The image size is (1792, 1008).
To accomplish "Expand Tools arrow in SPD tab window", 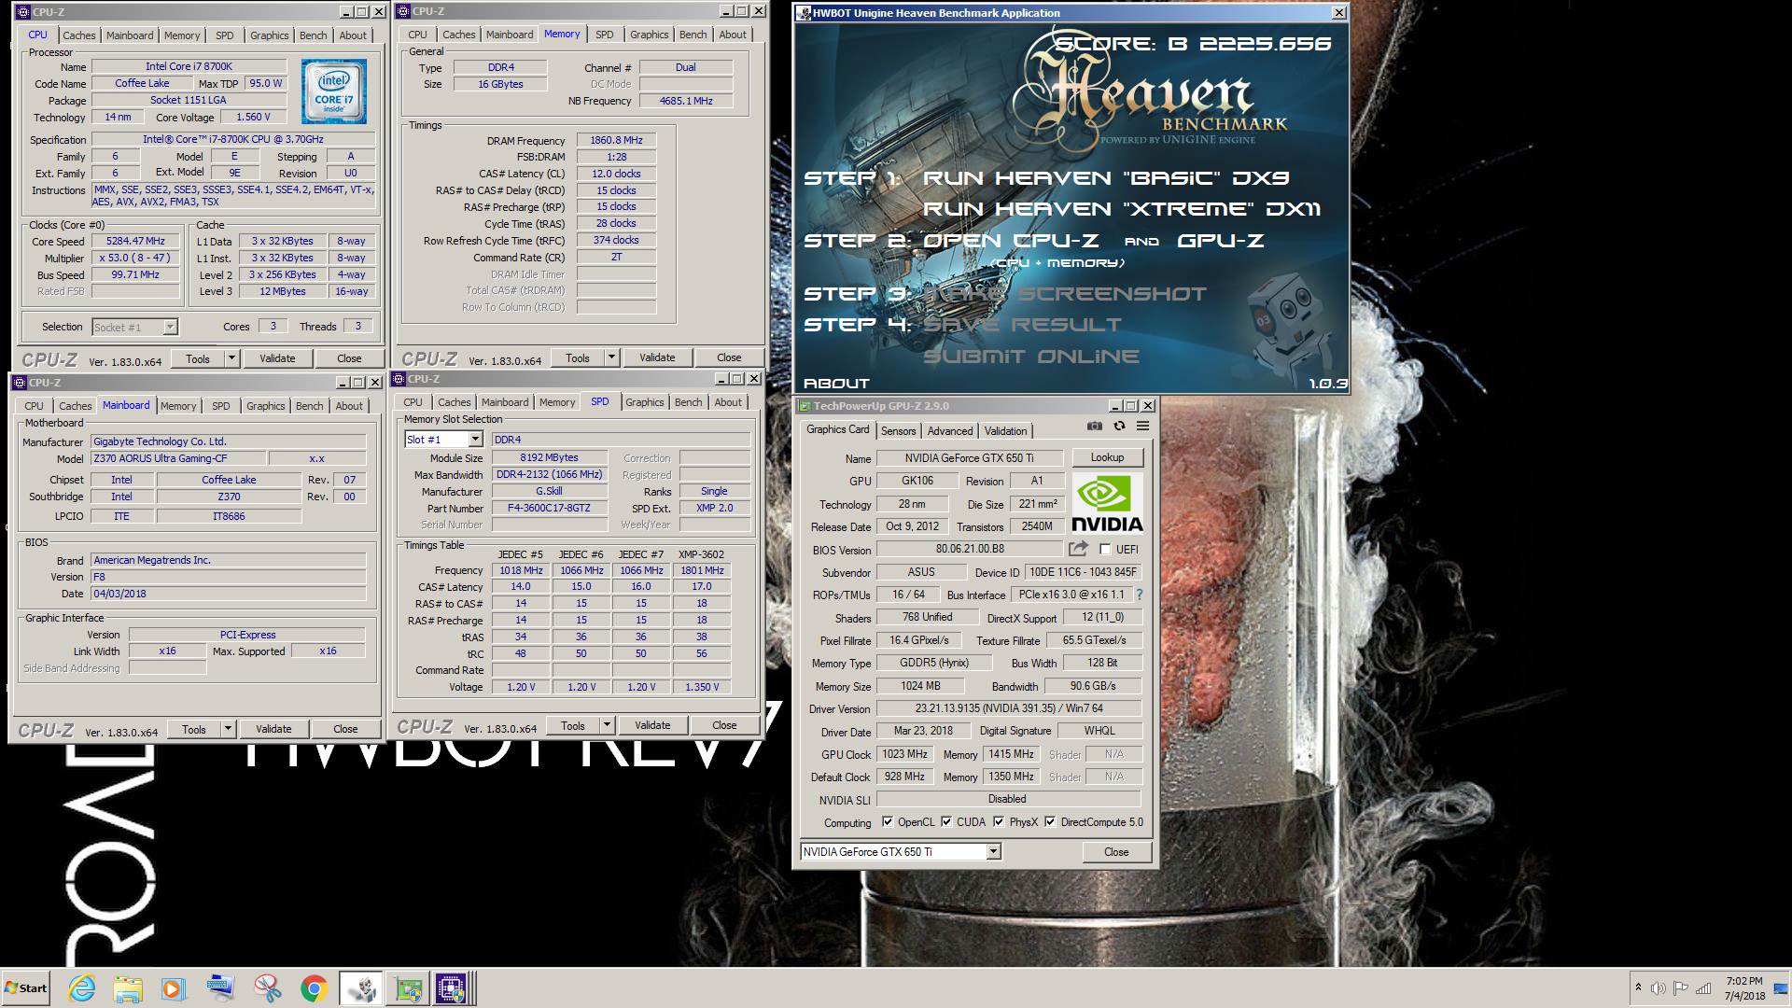I will click(x=607, y=725).
